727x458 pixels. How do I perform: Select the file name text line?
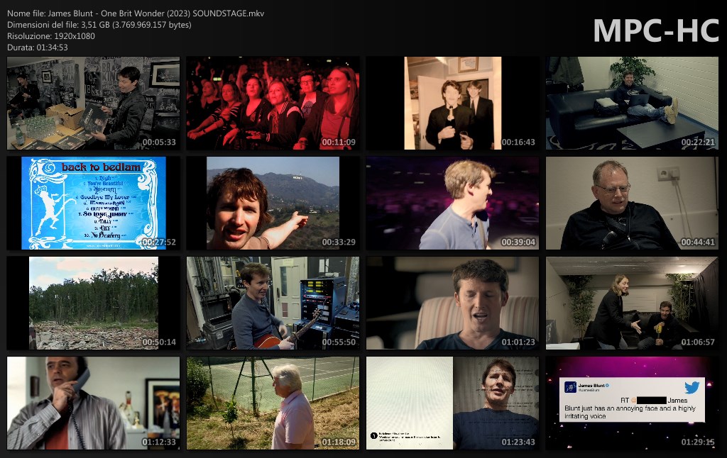click(135, 14)
